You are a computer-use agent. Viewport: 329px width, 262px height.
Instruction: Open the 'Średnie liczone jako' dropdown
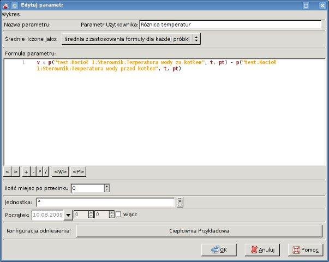[131, 39]
